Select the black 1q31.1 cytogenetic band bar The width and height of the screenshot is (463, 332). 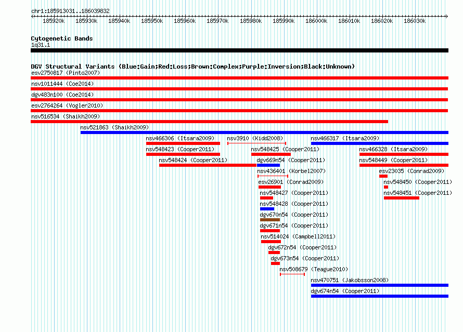(x=239, y=50)
